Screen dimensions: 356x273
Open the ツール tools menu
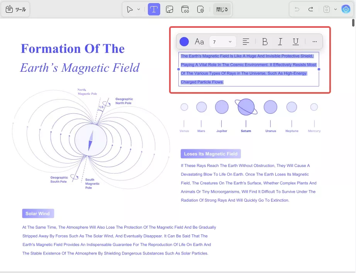(x=16, y=10)
